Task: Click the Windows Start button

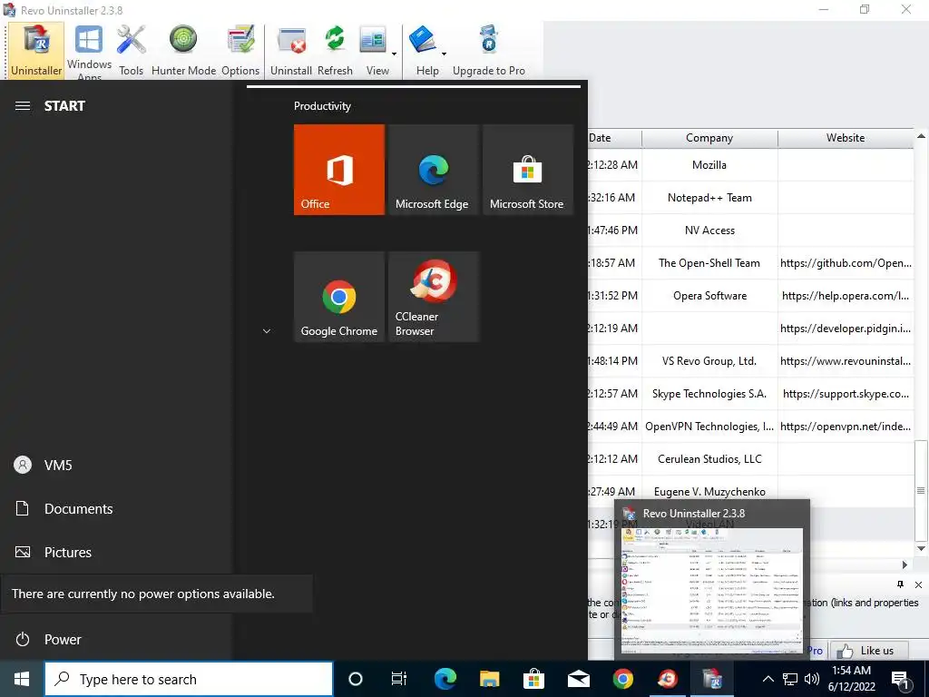Action: 22,679
